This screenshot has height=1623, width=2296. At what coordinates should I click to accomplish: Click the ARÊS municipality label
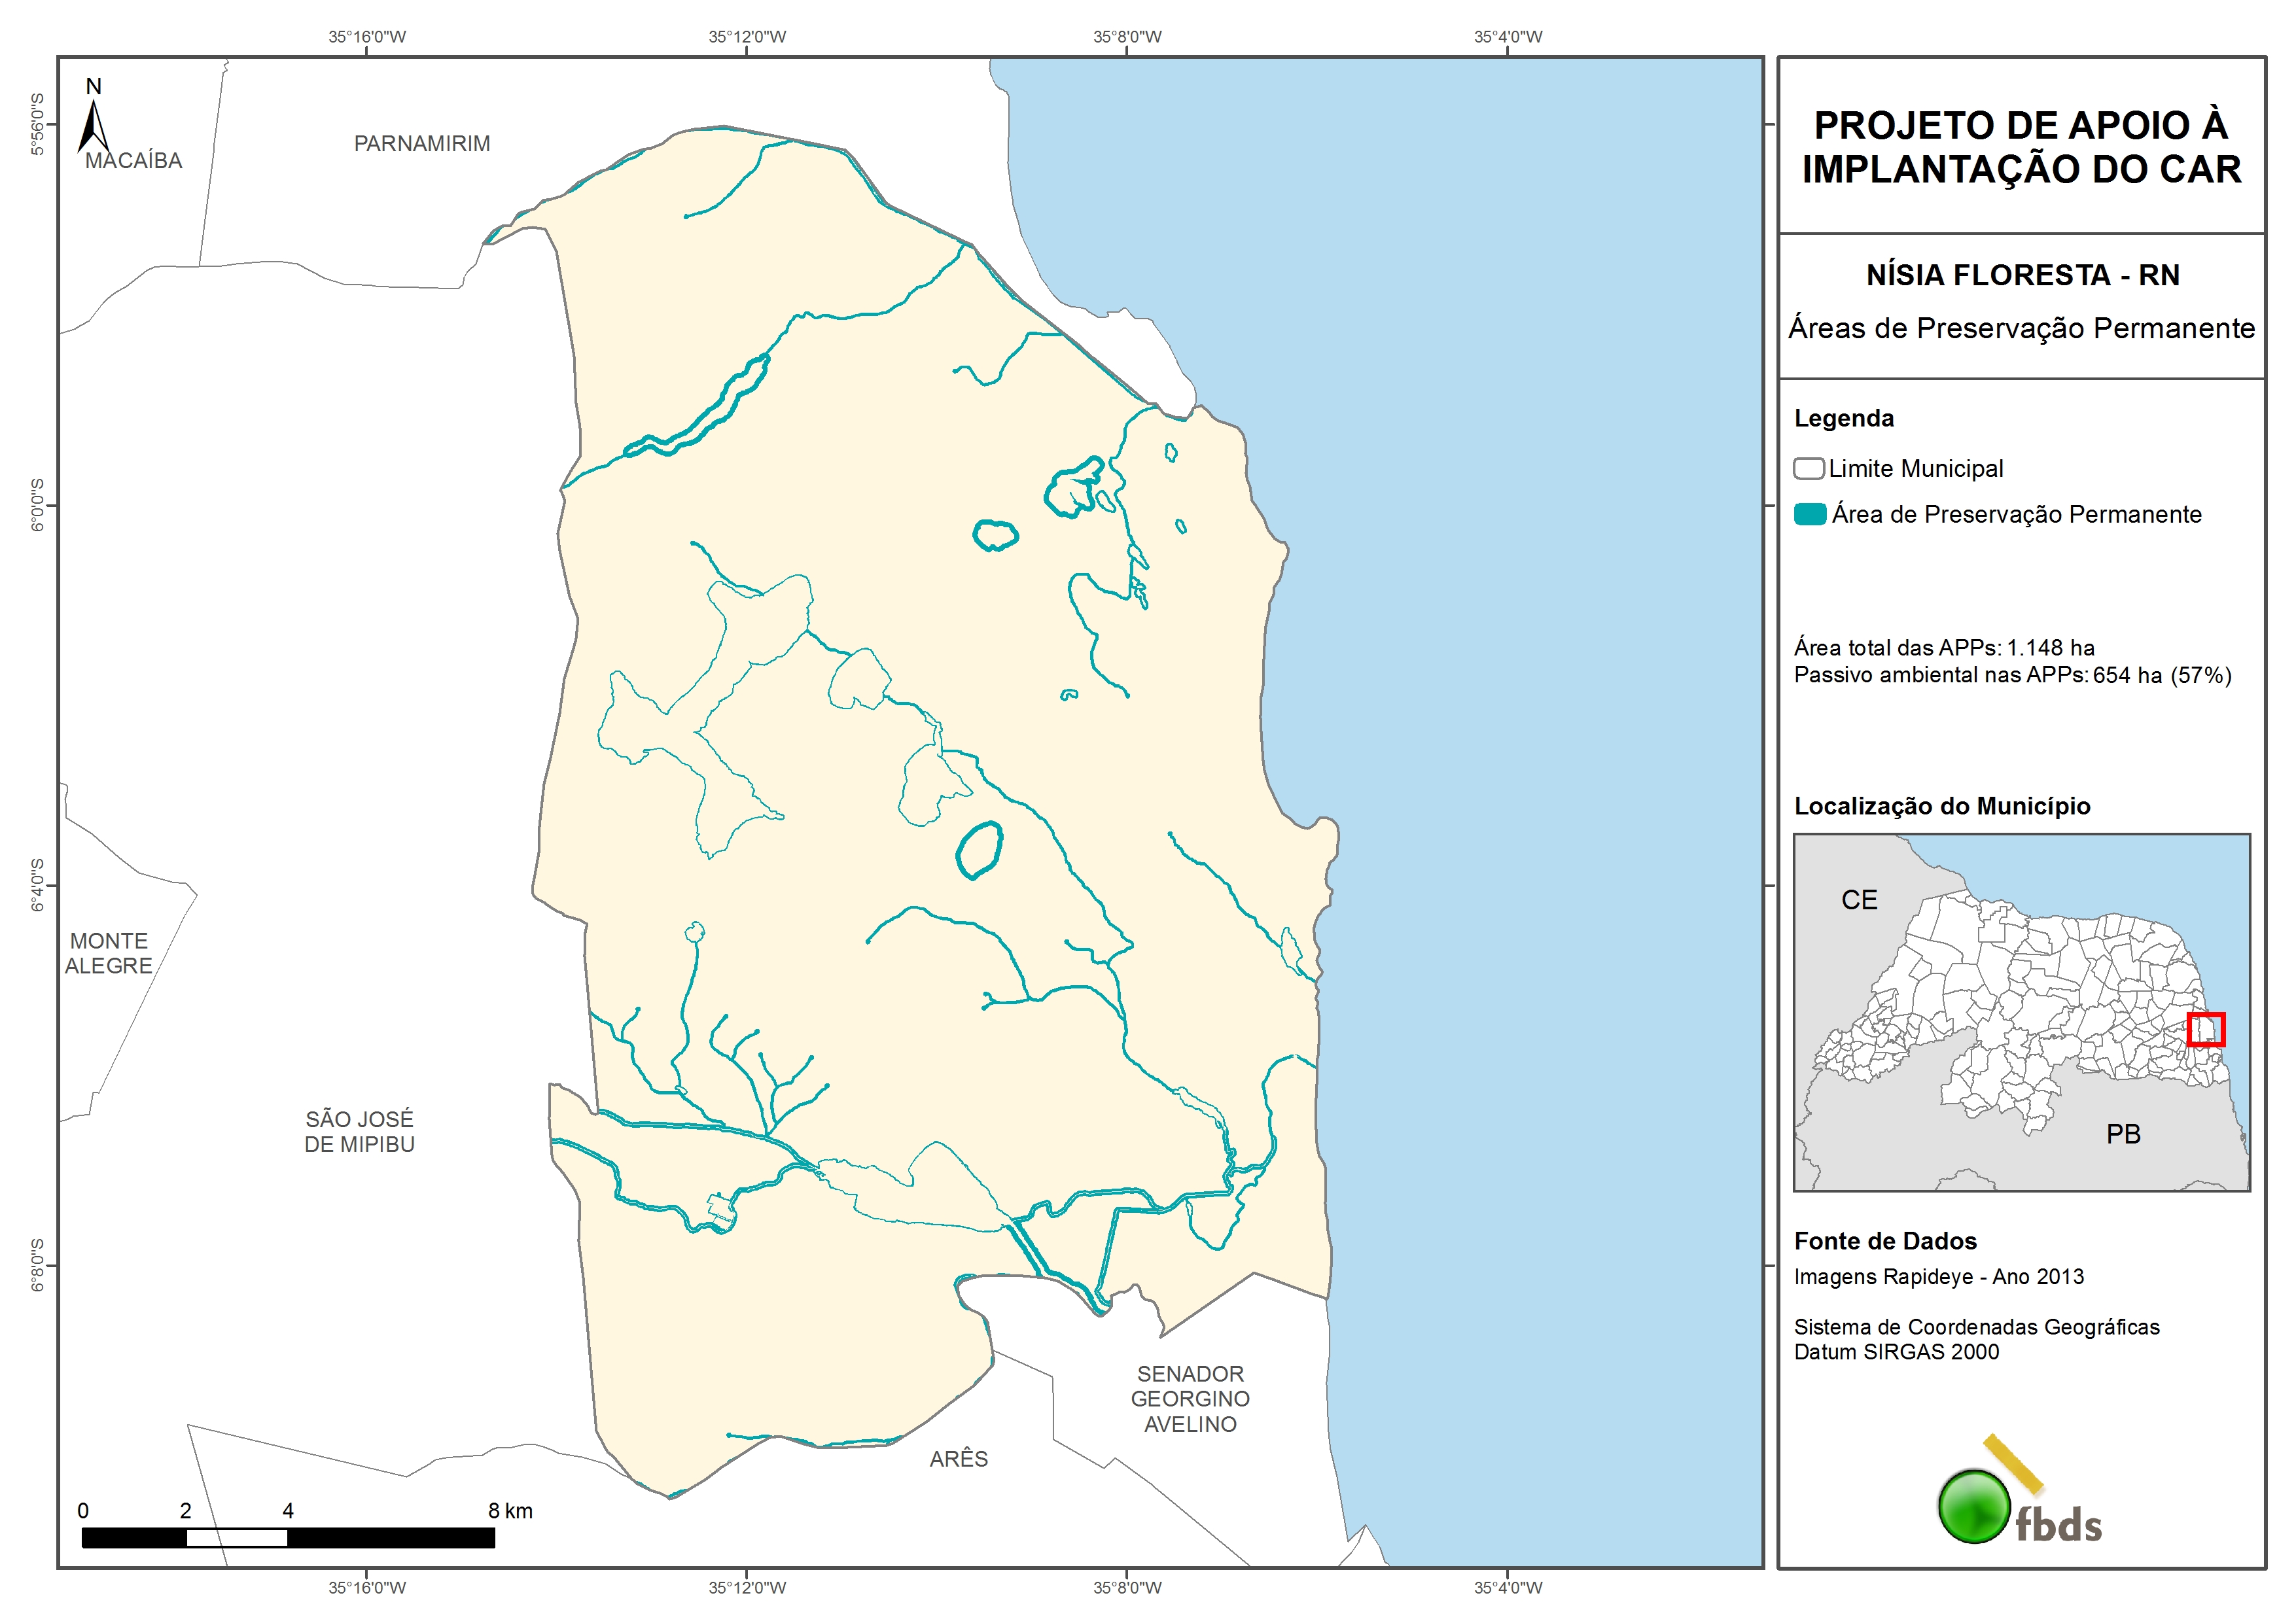958,1459
